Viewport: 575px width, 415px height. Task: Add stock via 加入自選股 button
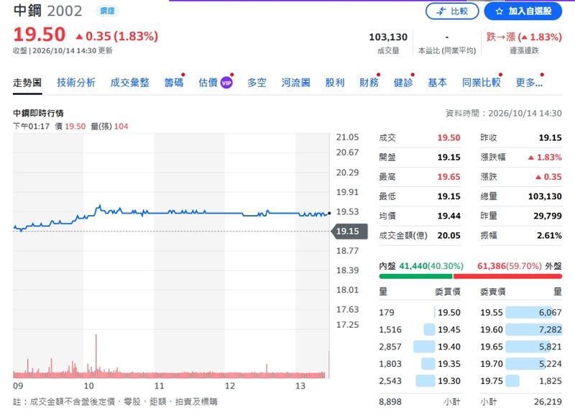coord(523,12)
